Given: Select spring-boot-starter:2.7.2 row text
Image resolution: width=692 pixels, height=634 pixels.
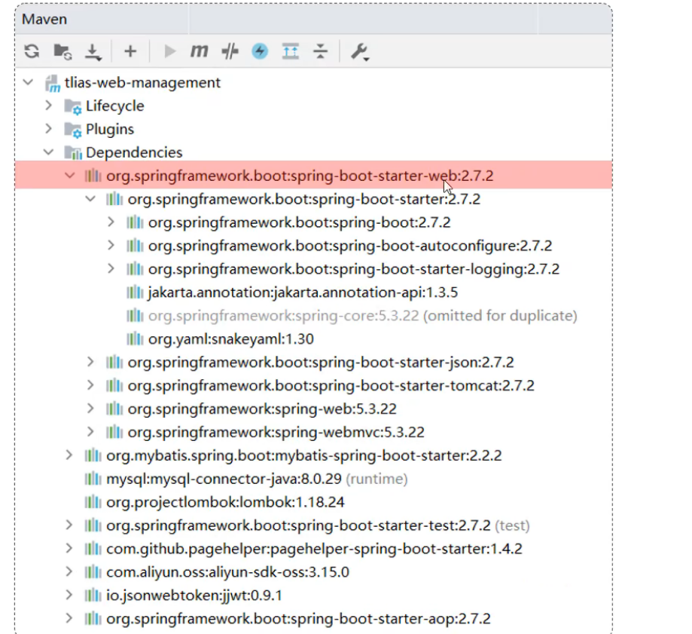Looking at the screenshot, I should click(x=304, y=199).
